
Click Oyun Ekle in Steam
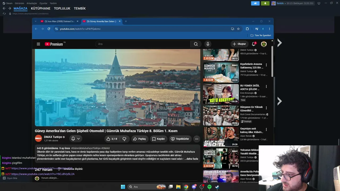point(10,178)
